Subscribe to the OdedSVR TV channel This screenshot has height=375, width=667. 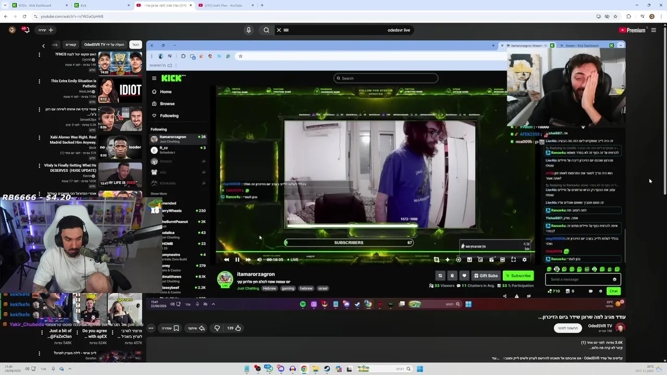click(x=567, y=328)
